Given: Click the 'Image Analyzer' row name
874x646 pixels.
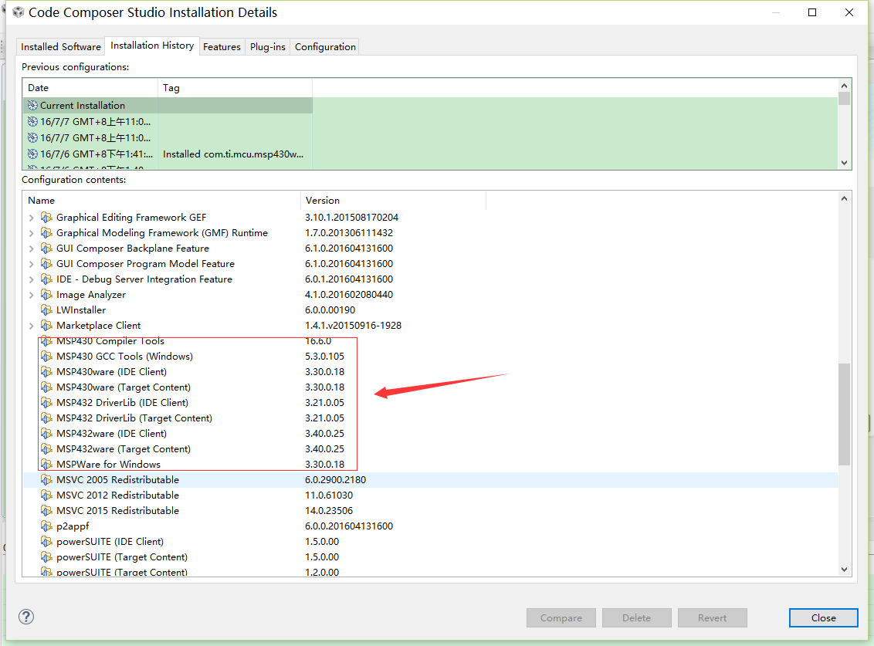Looking at the screenshot, I should point(91,295).
